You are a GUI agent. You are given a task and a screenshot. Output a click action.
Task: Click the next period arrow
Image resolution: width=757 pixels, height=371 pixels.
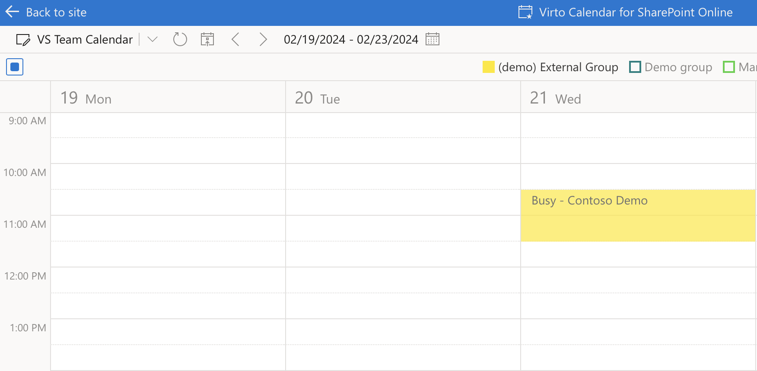pyautogui.click(x=263, y=39)
